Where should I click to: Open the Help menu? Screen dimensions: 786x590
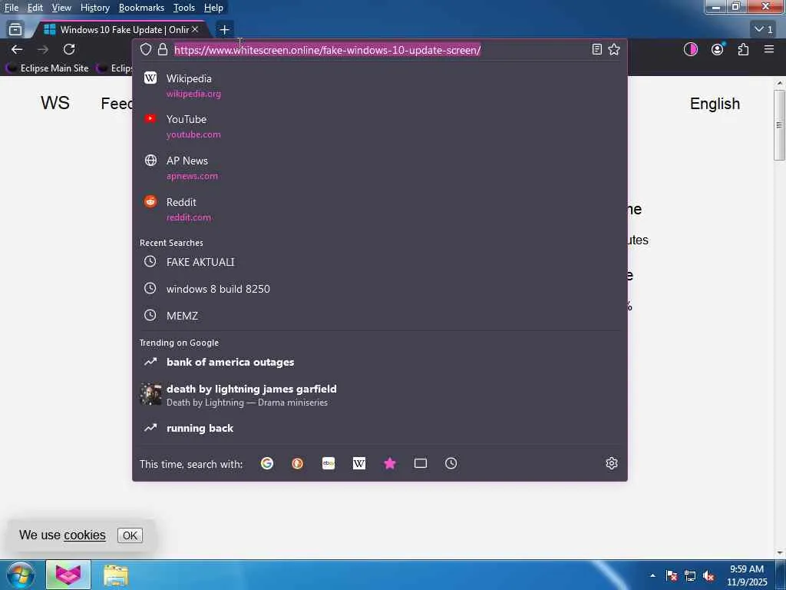pos(213,8)
